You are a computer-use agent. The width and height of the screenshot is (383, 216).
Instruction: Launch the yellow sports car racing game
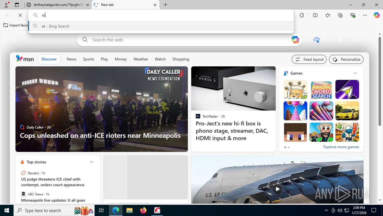coord(347,111)
